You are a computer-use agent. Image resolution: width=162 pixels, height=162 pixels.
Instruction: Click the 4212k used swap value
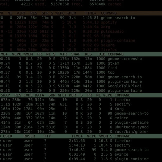(x=27, y=4)
